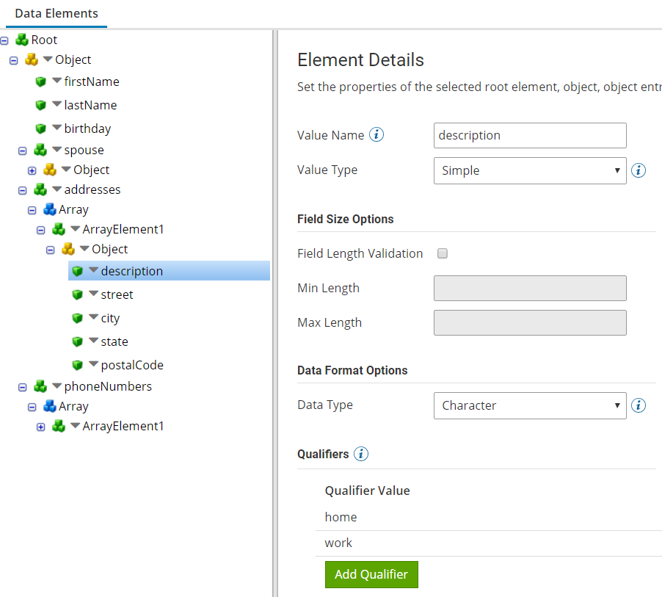Click the green cube icon beside firstName
Image resolution: width=662 pixels, height=597 pixels.
coord(40,82)
